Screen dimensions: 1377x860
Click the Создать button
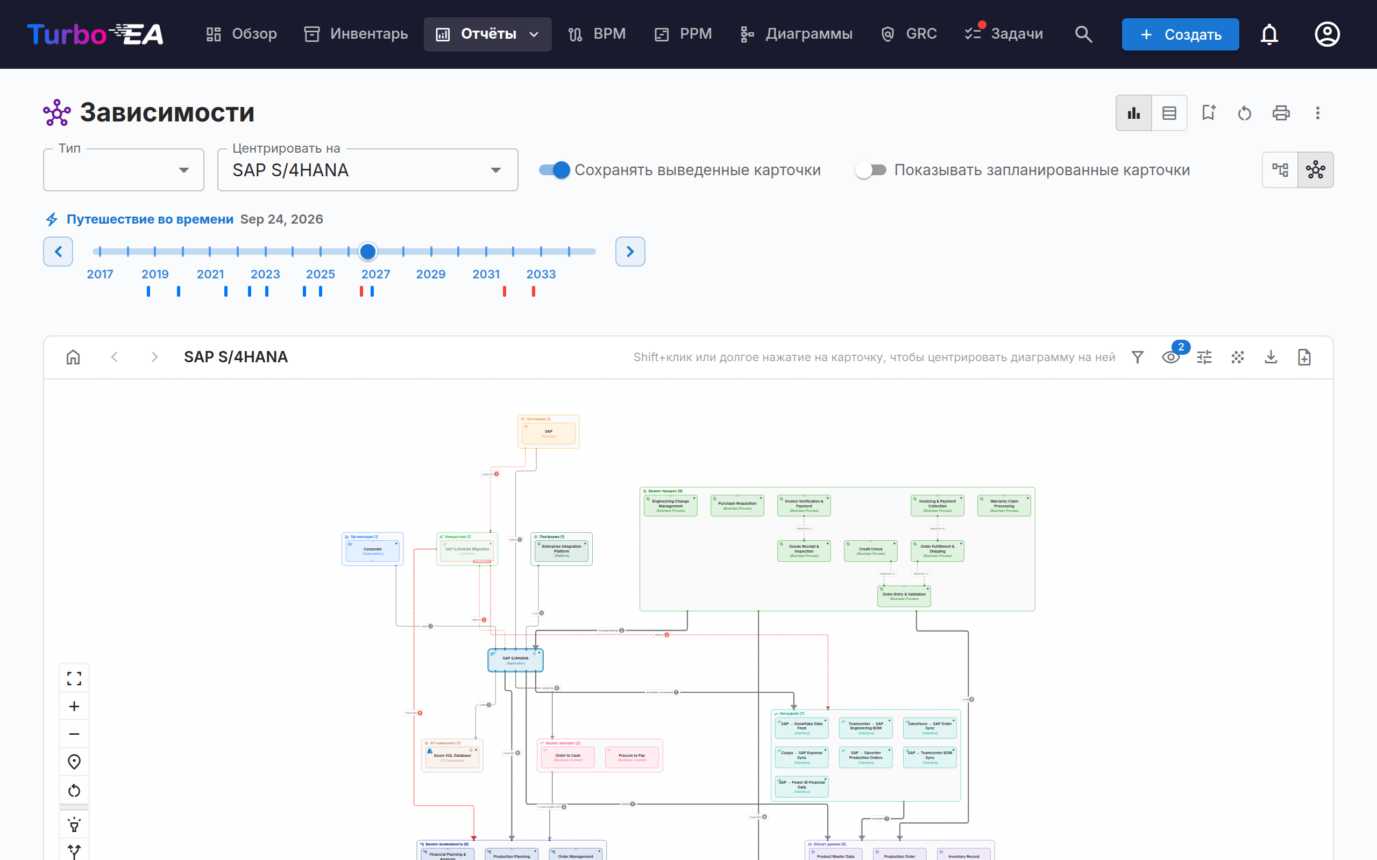pyautogui.click(x=1180, y=34)
